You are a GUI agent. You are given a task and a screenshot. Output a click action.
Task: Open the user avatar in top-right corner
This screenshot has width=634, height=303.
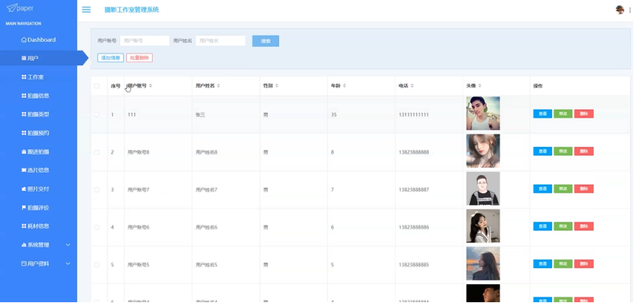(x=620, y=9)
